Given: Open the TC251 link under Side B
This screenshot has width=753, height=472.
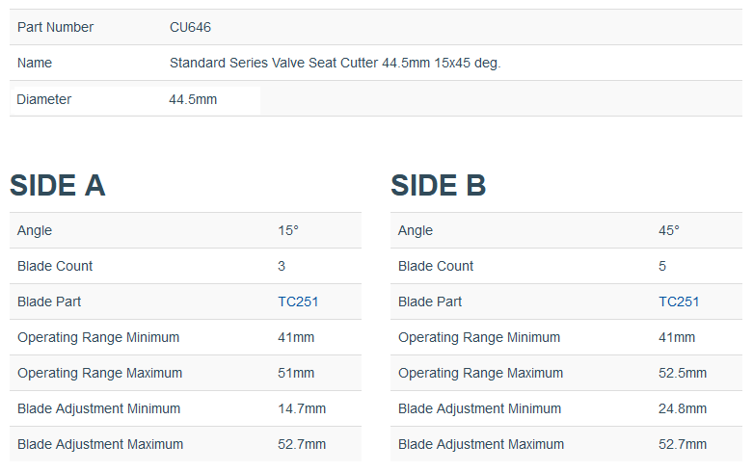Looking at the screenshot, I should (x=679, y=302).
